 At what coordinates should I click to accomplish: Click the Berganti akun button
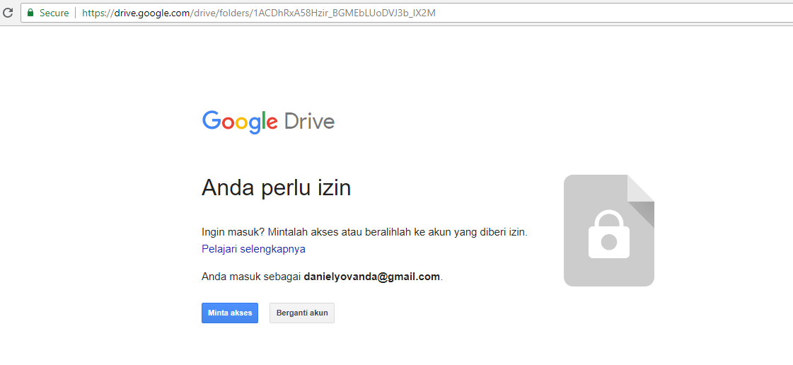pyautogui.click(x=302, y=313)
